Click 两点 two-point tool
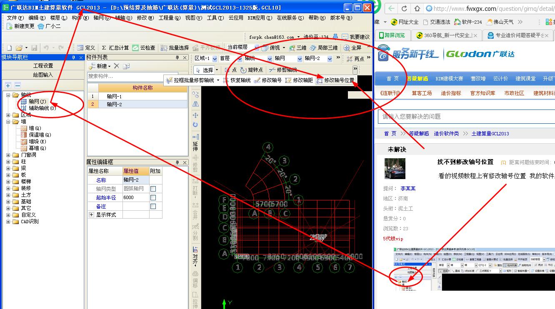555x309 pixels. click(355, 59)
